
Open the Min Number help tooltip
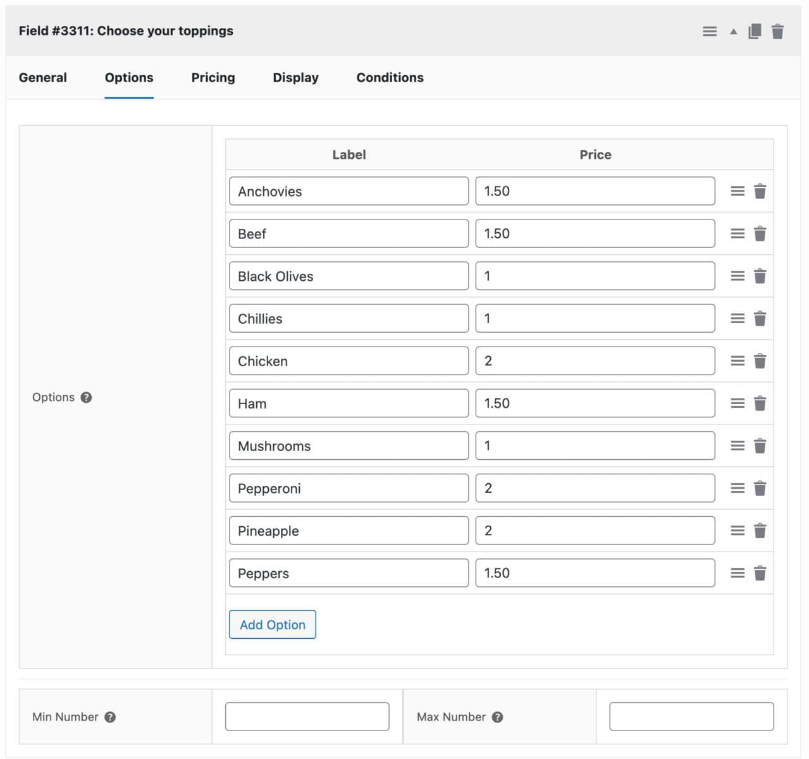[110, 717]
